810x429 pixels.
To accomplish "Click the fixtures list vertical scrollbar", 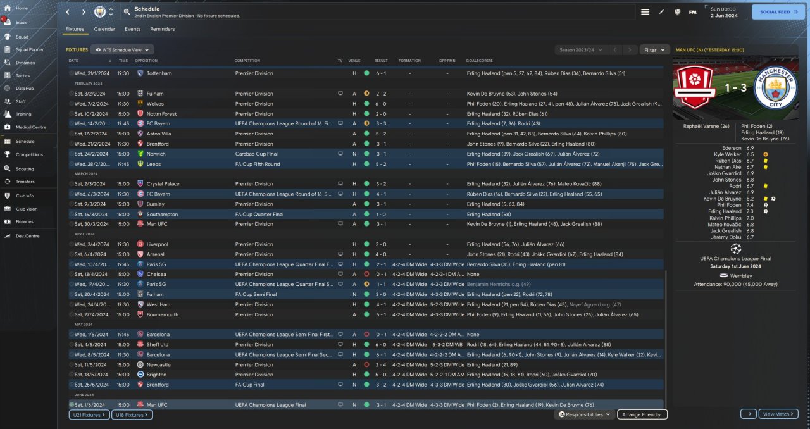I will pyautogui.click(x=666, y=335).
